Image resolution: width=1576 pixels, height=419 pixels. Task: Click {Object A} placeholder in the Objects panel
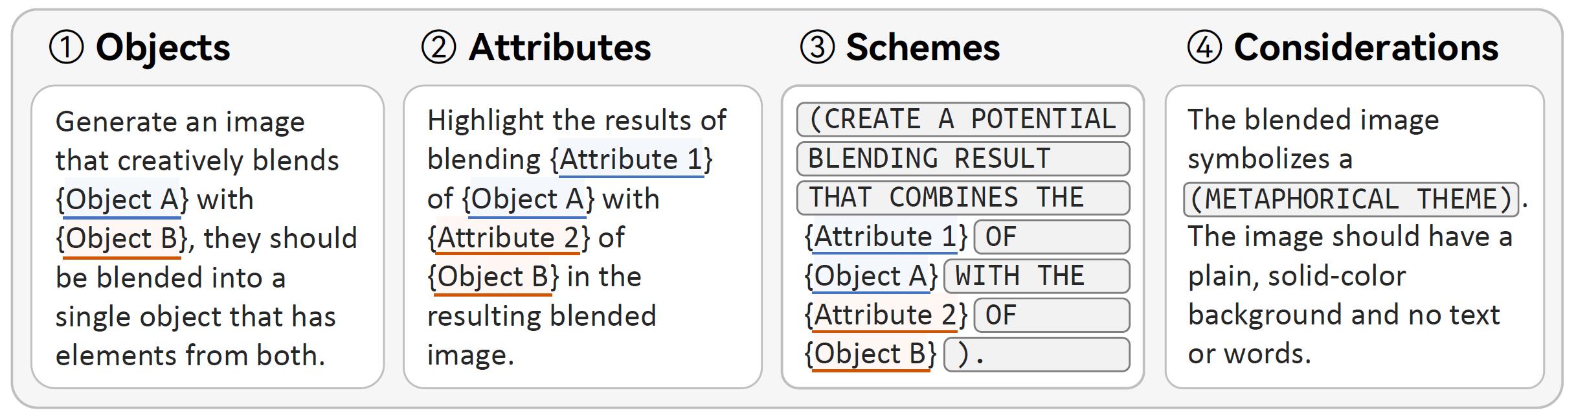(122, 199)
